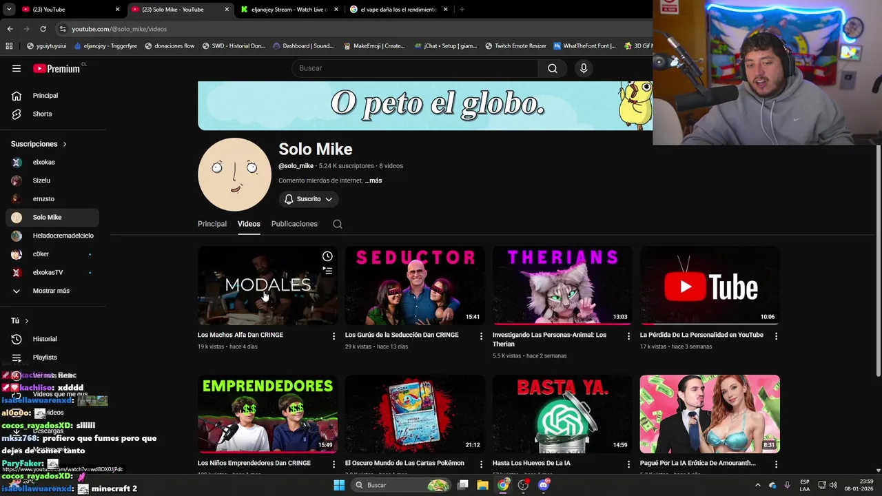Close the Solo Mike browser tab
Screen dimensions: 882x496
tap(227, 10)
